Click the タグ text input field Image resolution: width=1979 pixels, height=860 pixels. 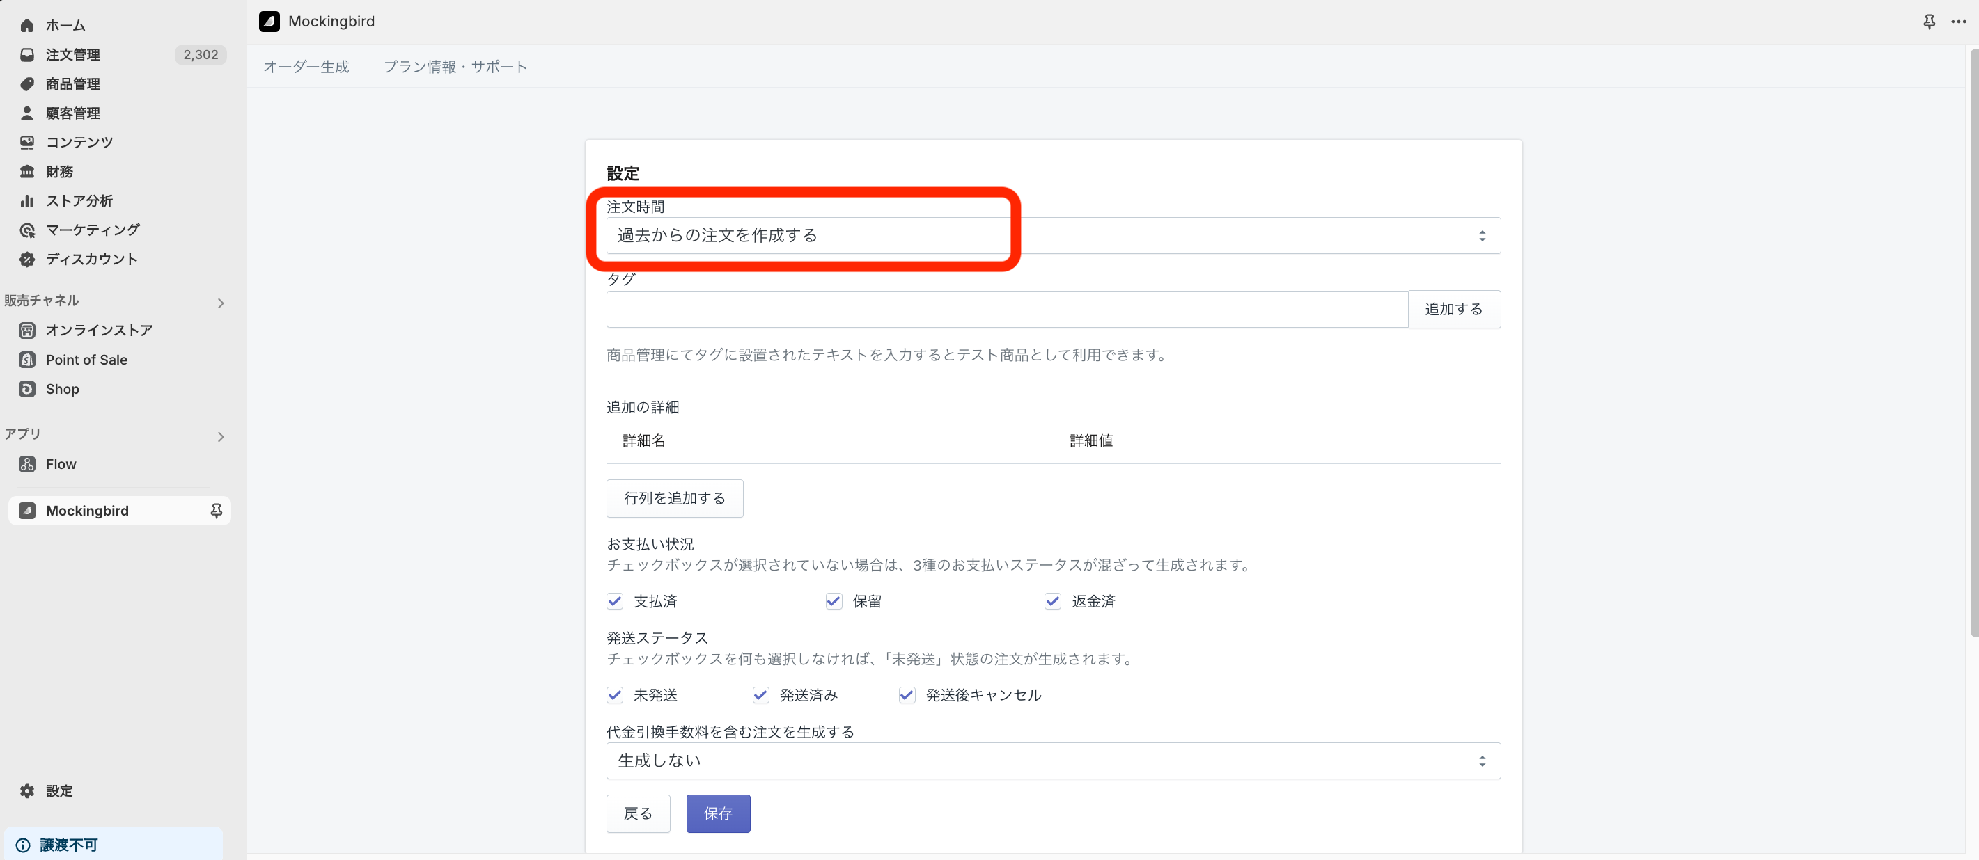pyautogui.click(x=1006, y=309)
